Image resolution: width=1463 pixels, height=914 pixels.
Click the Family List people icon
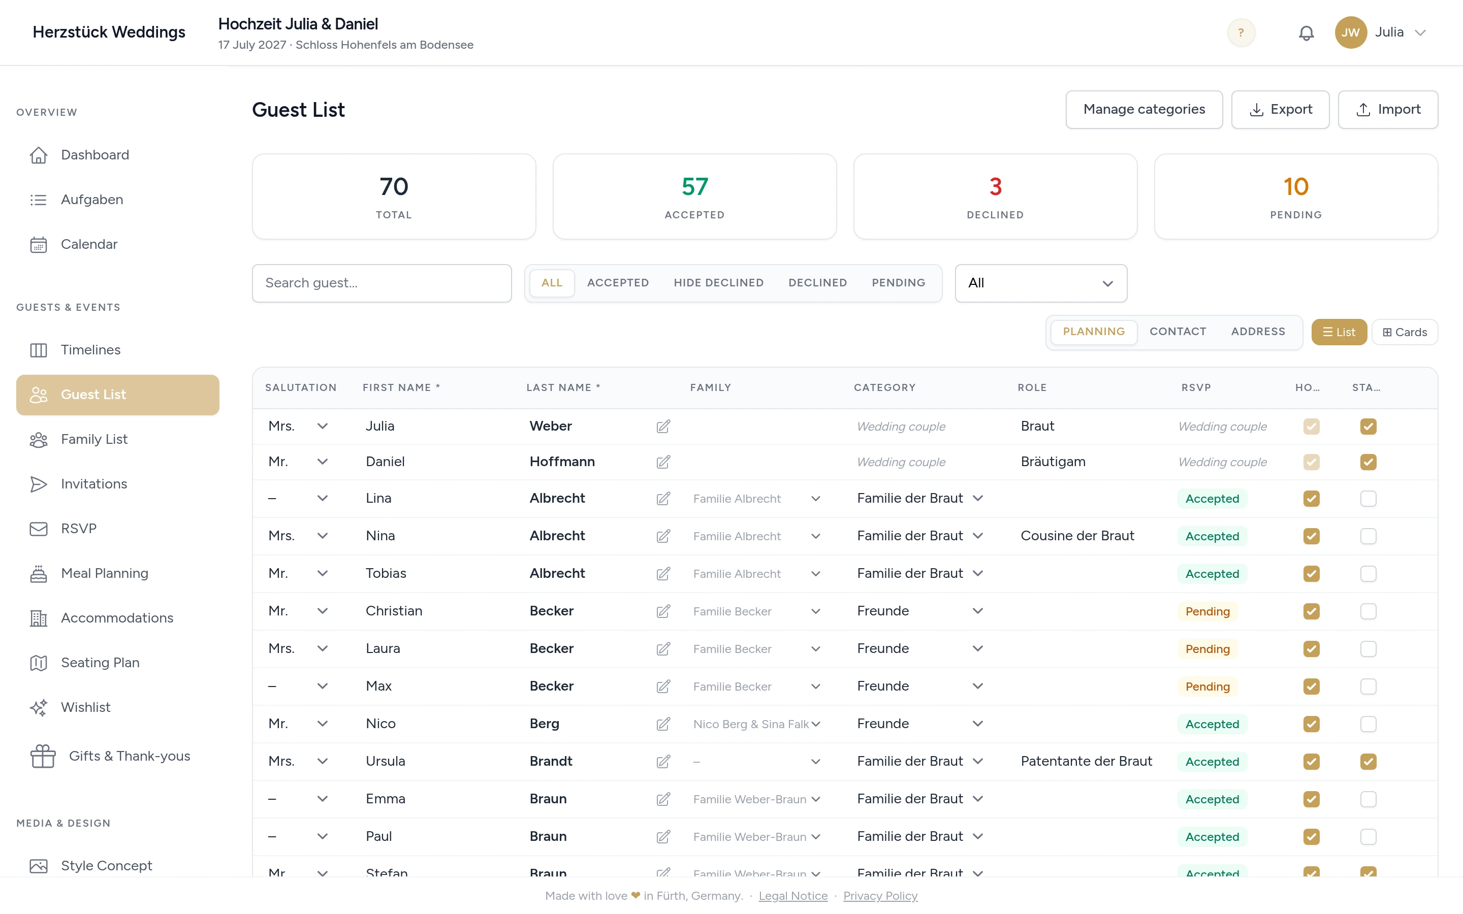click(39, 439)
